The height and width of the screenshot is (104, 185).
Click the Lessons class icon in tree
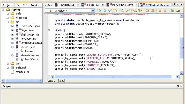coord(22,51)
